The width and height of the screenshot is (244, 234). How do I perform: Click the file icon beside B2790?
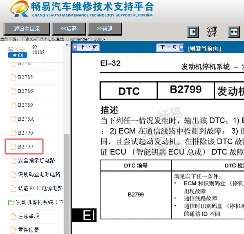(13, 133)
